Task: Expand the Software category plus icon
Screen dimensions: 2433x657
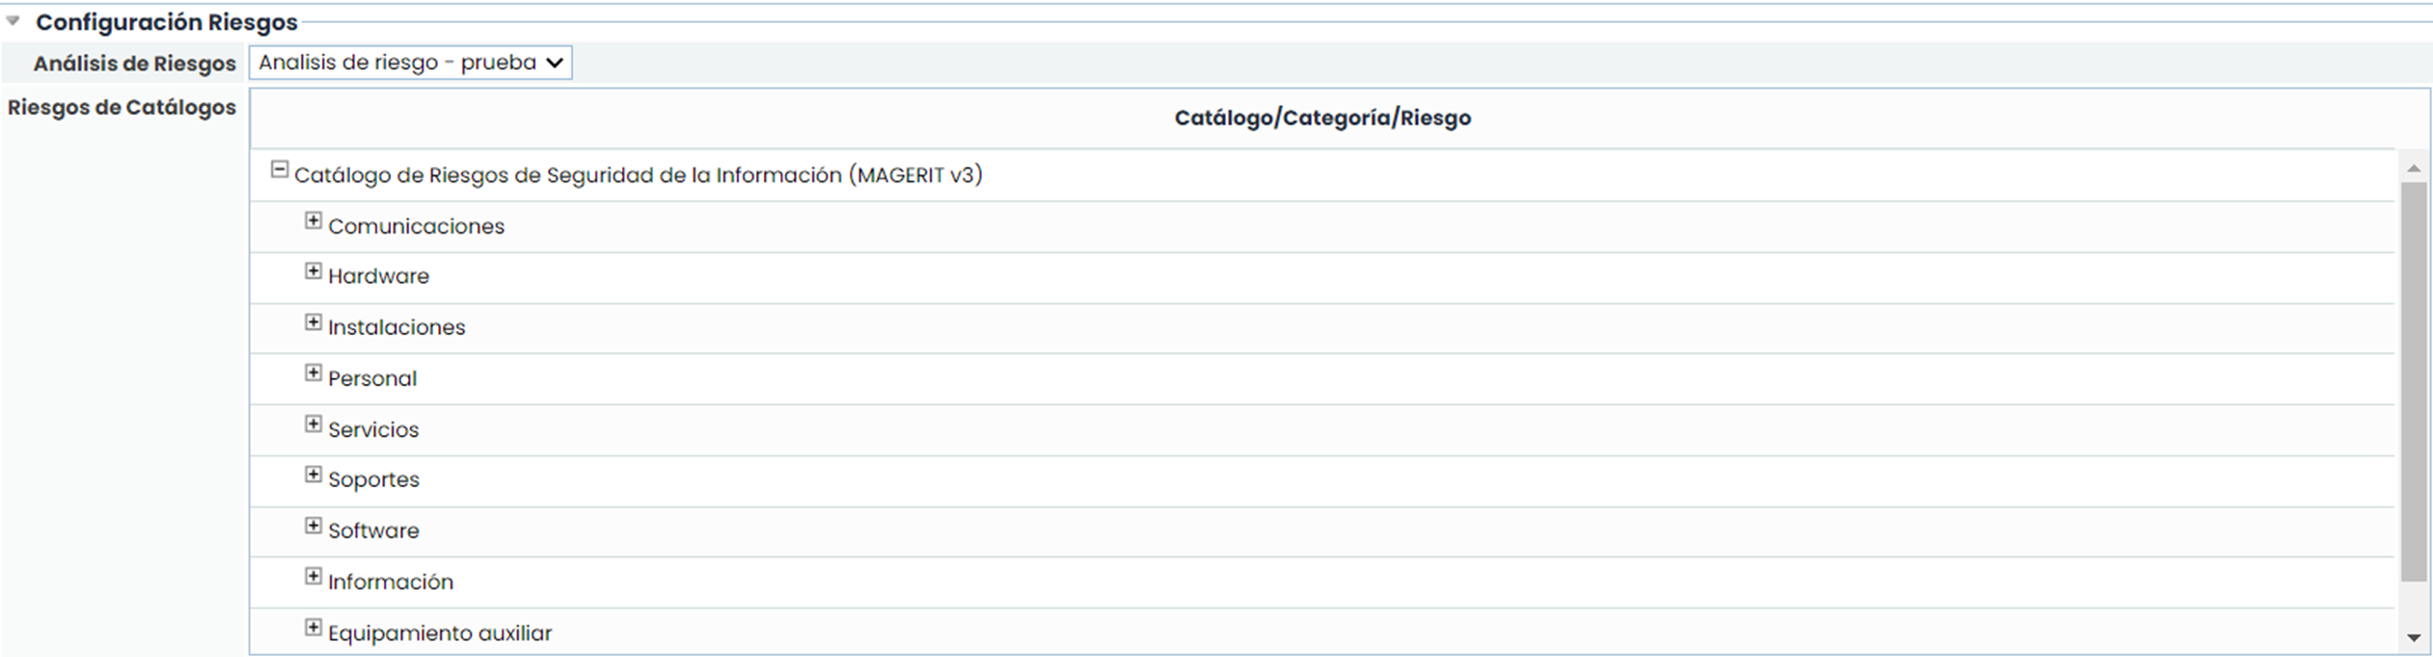Action: (313, 526)
